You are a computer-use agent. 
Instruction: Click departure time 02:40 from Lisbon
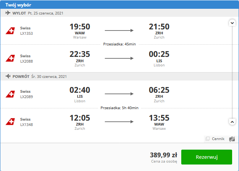pos(80,90)
